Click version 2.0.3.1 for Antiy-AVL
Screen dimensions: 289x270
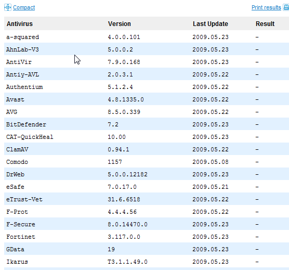(x=121, y=74)
